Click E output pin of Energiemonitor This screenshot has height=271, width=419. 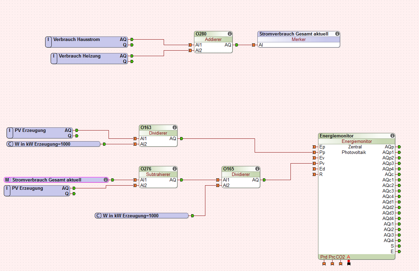[399, 251]
